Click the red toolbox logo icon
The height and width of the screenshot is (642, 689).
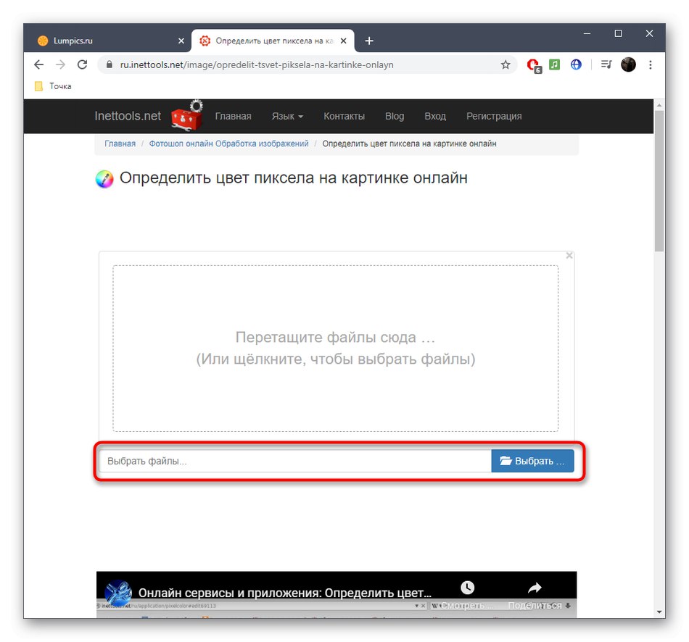(187, 115)
